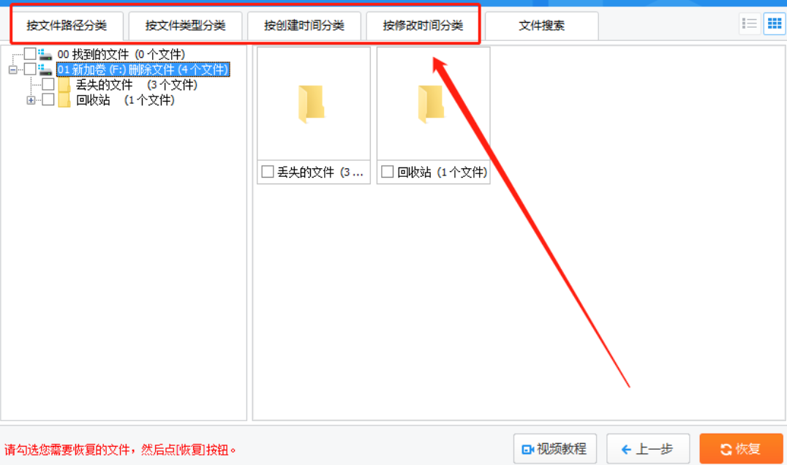
Task: Switch to list view icon
Action: click(750, 23)
